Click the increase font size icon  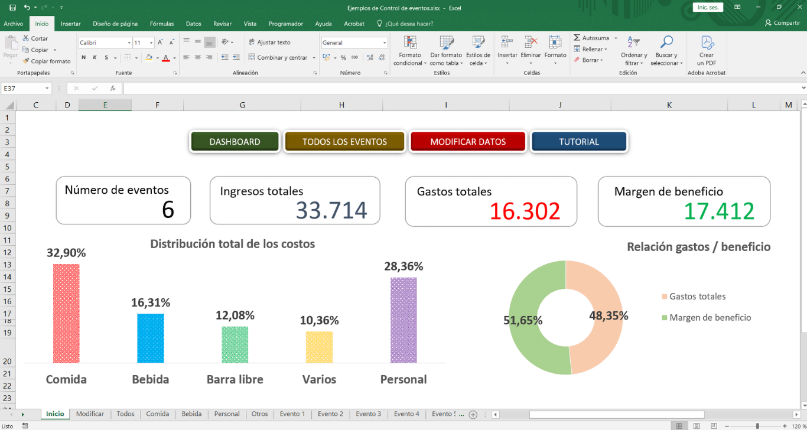click(160, 43)
